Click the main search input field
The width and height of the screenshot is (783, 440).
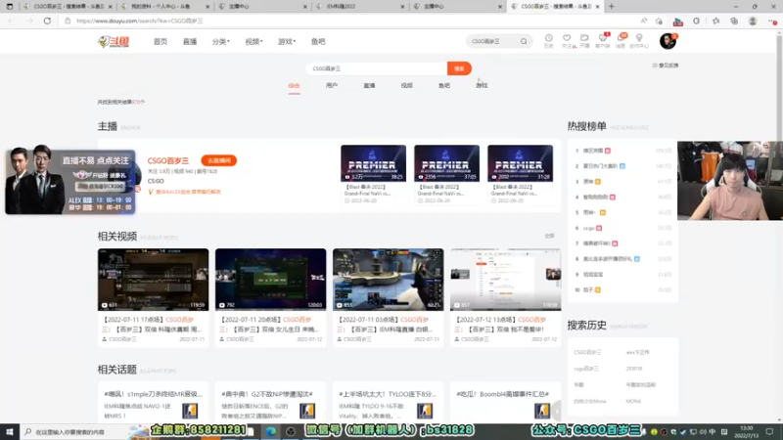[x=377, y=68]
